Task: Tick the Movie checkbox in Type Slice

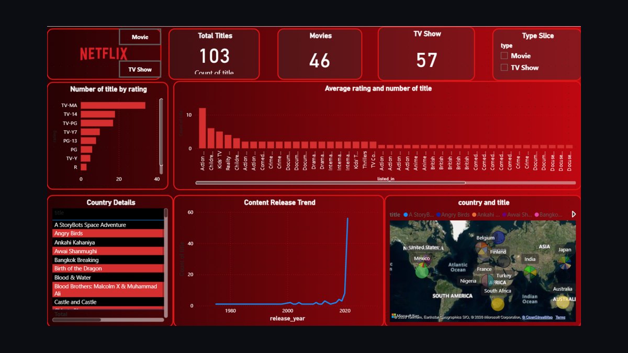Action: tap(504, 55)
